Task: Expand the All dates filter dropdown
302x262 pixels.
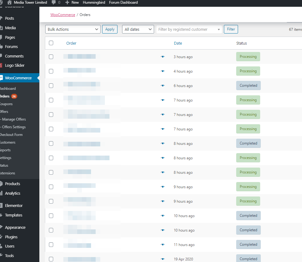Action: click(138, 29)
